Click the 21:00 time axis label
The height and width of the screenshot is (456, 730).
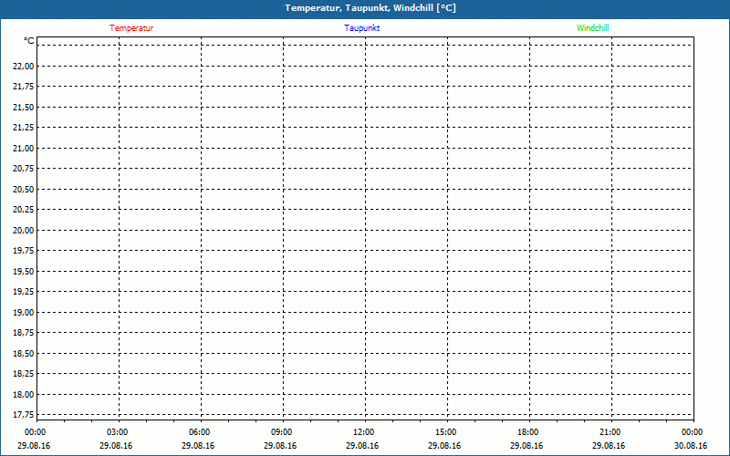(x=610, y=432)
